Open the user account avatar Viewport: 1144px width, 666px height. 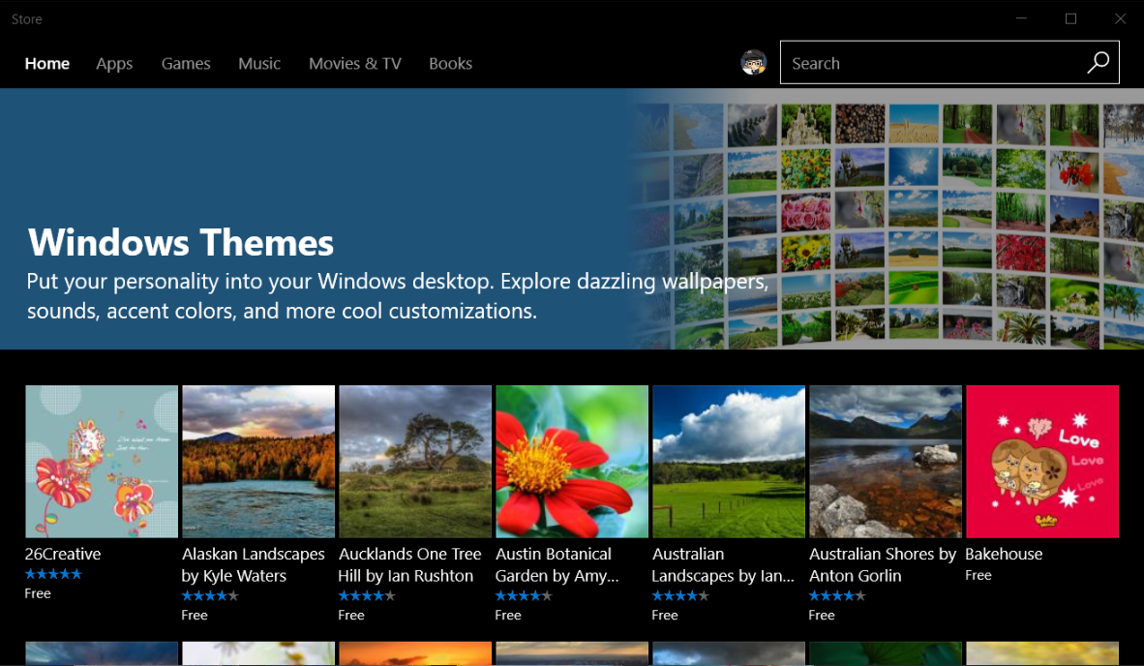pyautogui.click(x=754, y=63)
